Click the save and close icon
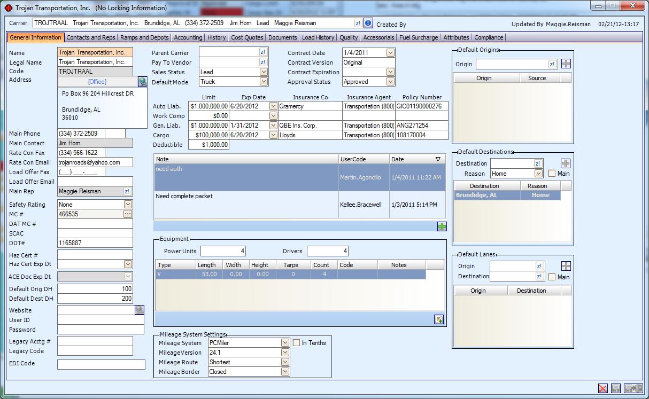This screenshot has width=649, height=399. pos(633,389)
